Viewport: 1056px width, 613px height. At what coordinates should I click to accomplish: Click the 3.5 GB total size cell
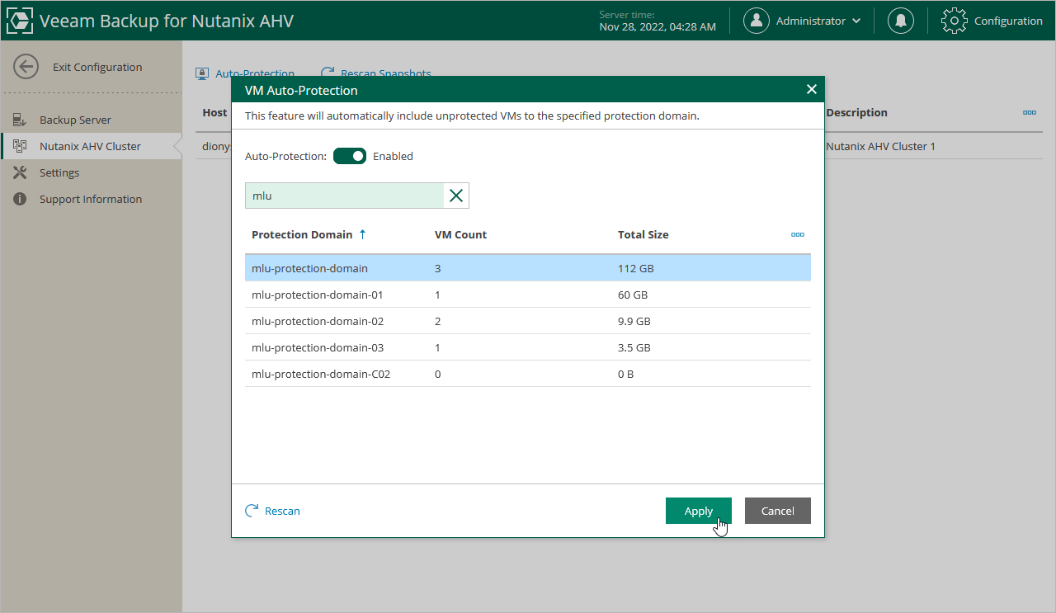point(634,347)
